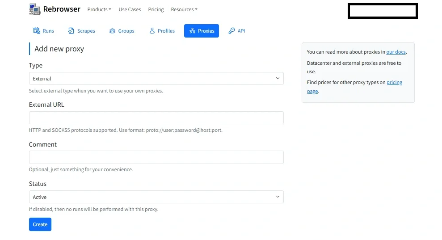
Task: Switch to the Groups tab
Action: click(122, 31)
